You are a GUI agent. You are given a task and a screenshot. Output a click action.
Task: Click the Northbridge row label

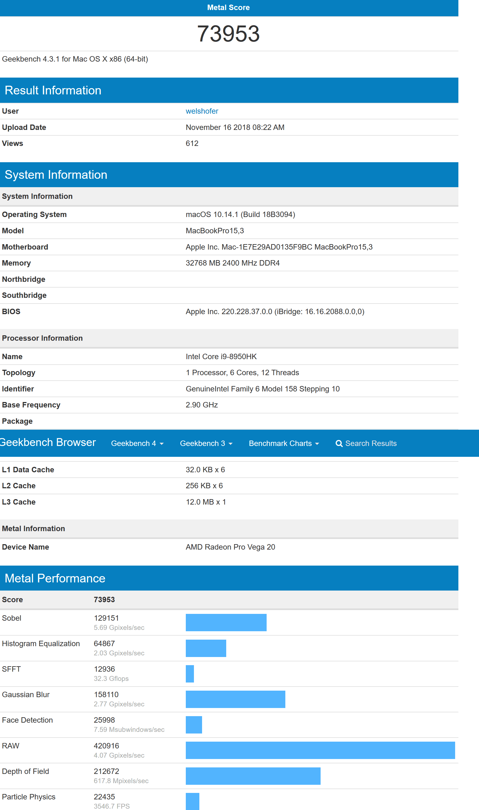(x=24, y=279)
